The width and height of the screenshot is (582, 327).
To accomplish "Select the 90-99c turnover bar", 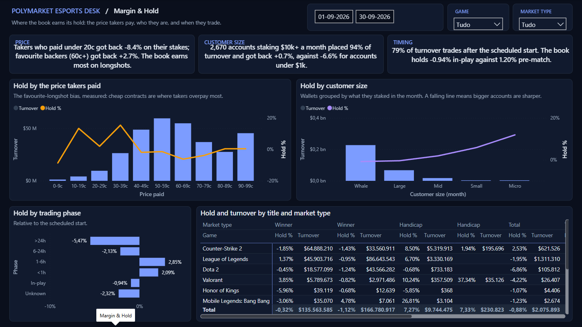I will 245,157.
